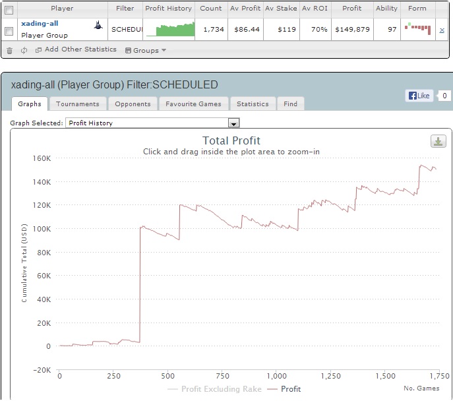
Task: Download chart with the export icon
Action: [x=438, y=141]
